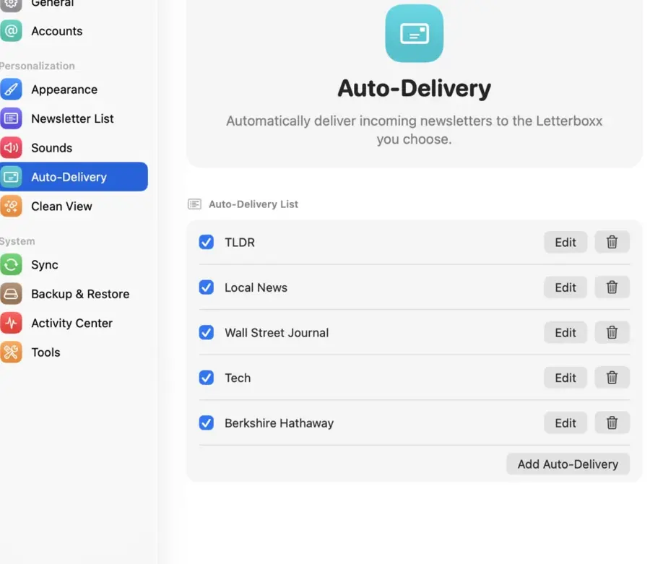650x564 pixels.
Task: Open Newsletter List settings
Action: pyautogui.click(x=74, y=118)
